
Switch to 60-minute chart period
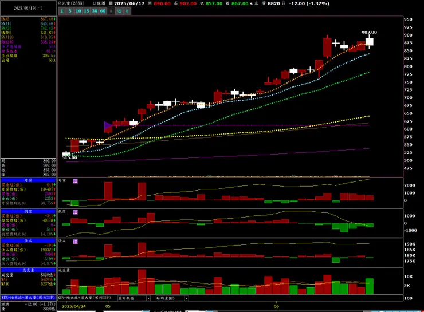tap(103, 11)
